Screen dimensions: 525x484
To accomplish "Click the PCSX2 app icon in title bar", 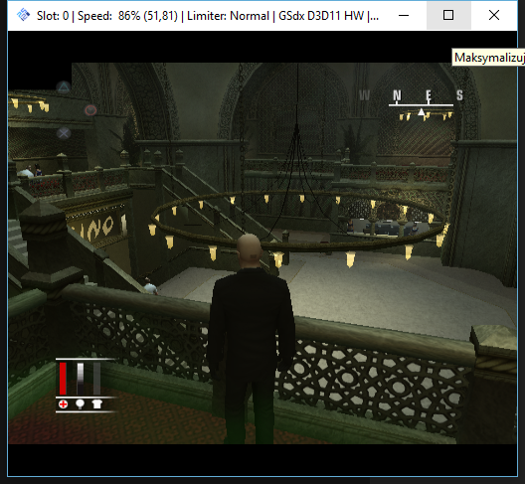I will pyautogui.click(x=23, y=15).
